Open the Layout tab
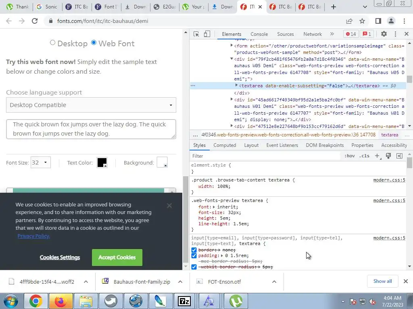The height and width of the screenshot is (309, 413). click(251, 145)
